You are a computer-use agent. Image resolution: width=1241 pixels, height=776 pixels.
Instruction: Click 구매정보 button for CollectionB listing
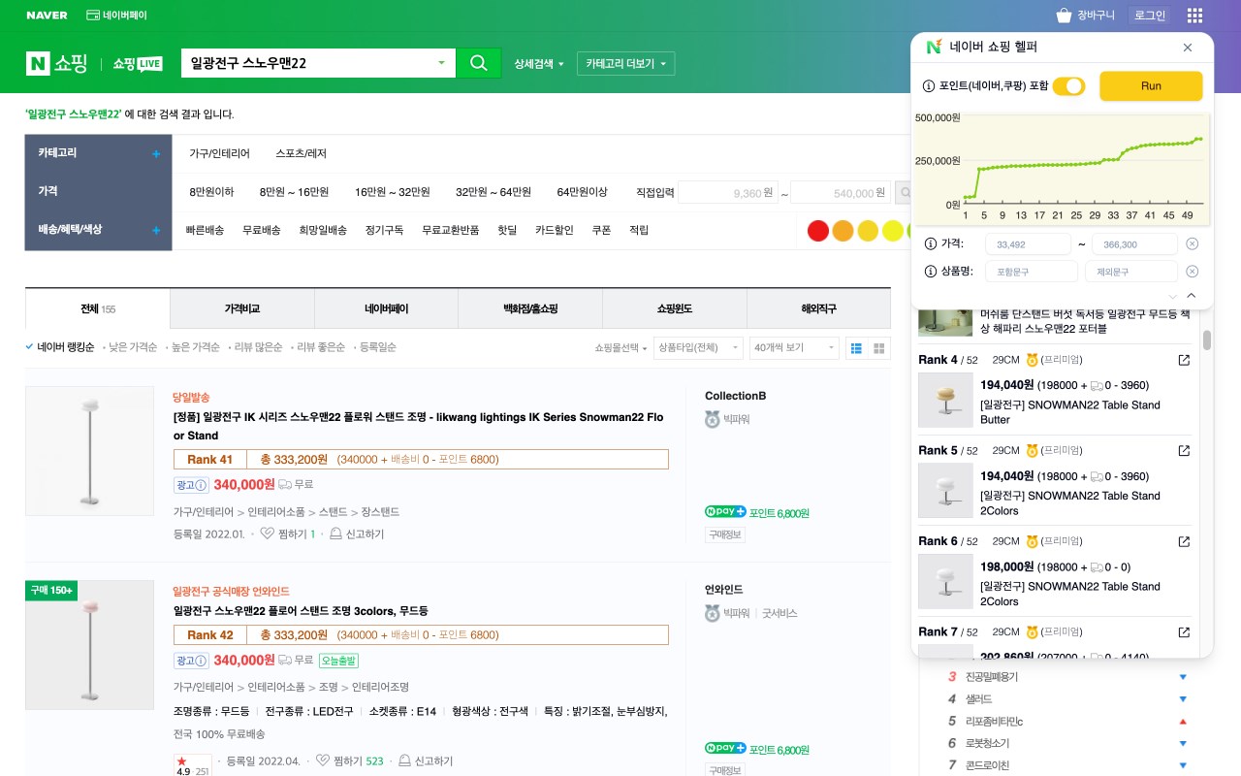point(723,534)
